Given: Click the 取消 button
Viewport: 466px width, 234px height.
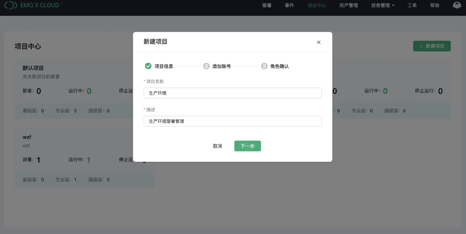Looking at the screenshot, I should tap(218, 146).
